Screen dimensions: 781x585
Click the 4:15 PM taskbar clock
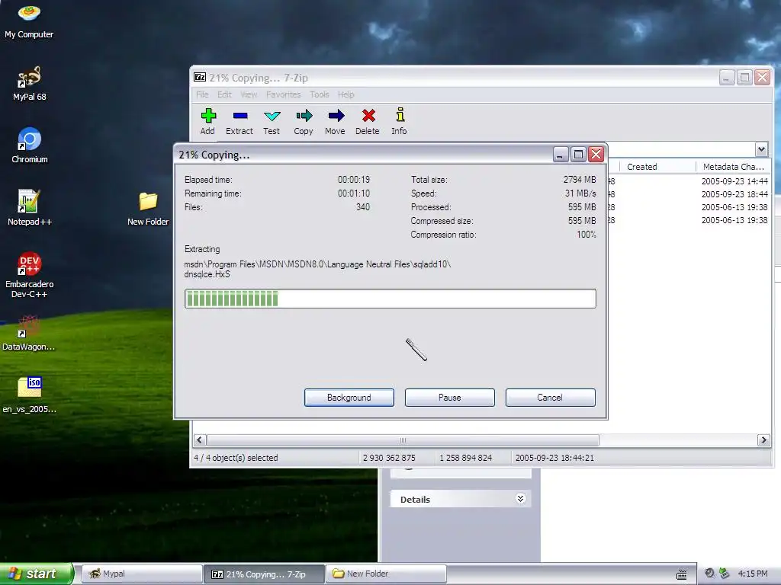point(753,574)
